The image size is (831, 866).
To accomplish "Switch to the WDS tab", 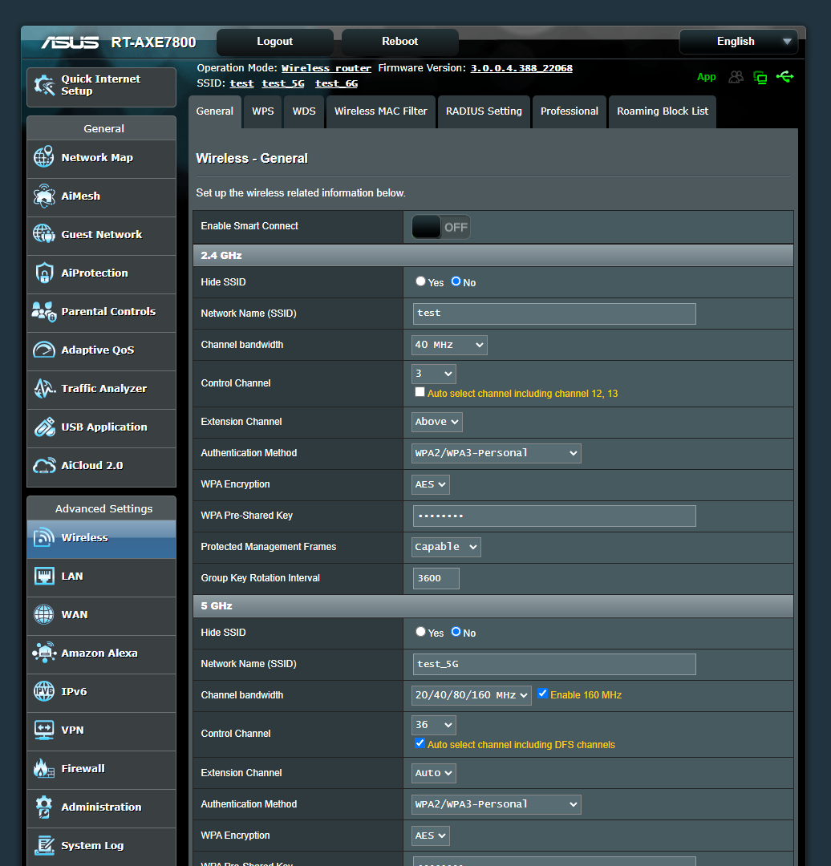I will pos(304,111).
